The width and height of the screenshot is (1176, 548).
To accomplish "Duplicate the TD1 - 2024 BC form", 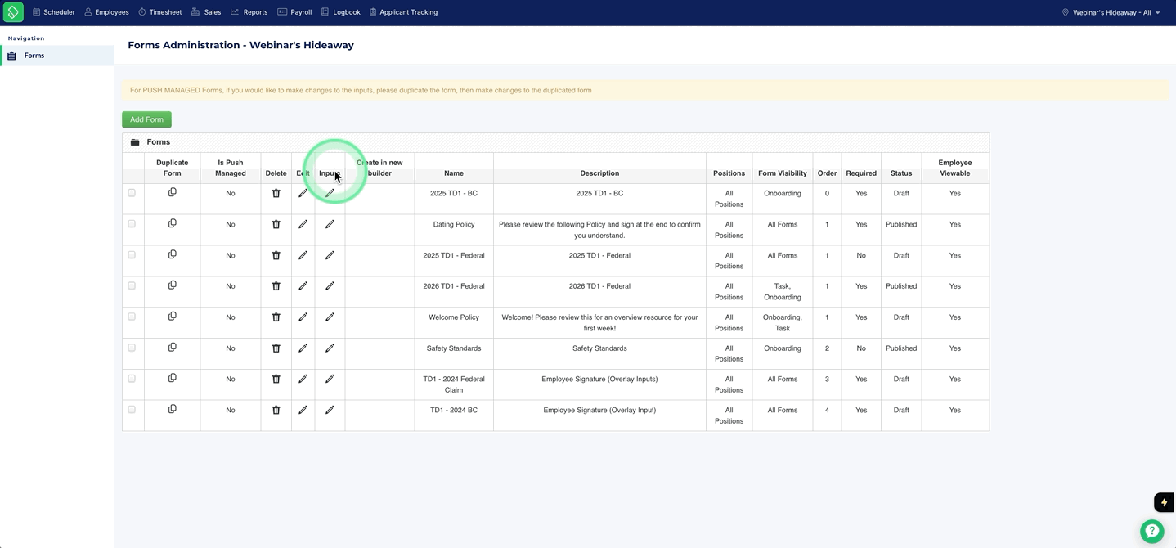I will 172,409.
